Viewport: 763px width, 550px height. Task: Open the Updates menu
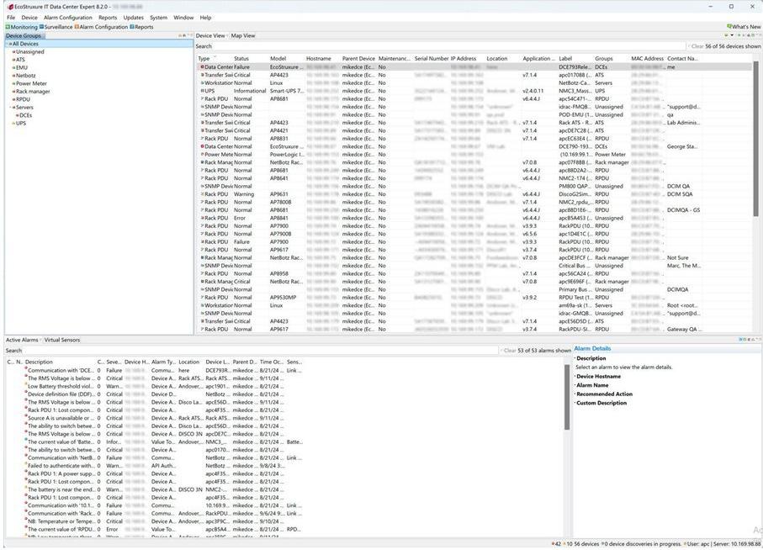click(133, 17)
